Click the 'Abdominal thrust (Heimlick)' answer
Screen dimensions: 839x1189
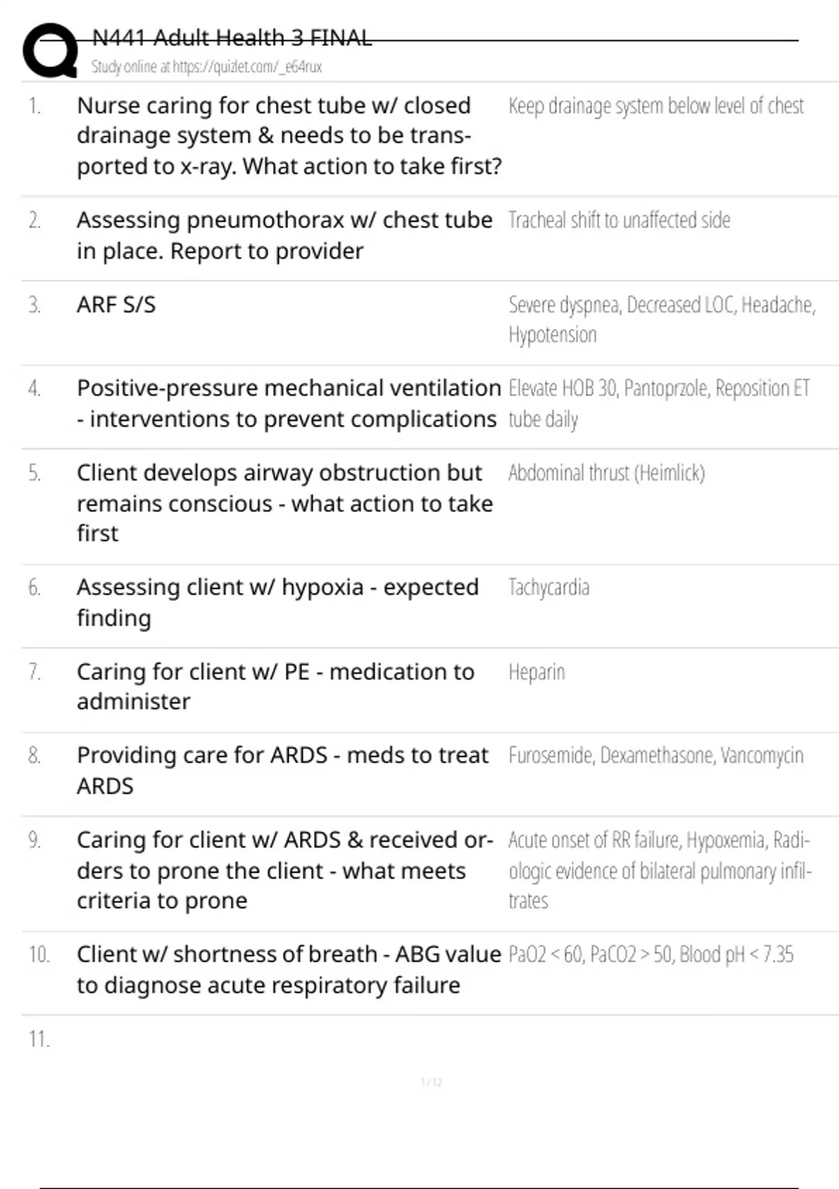pos(606,474)
